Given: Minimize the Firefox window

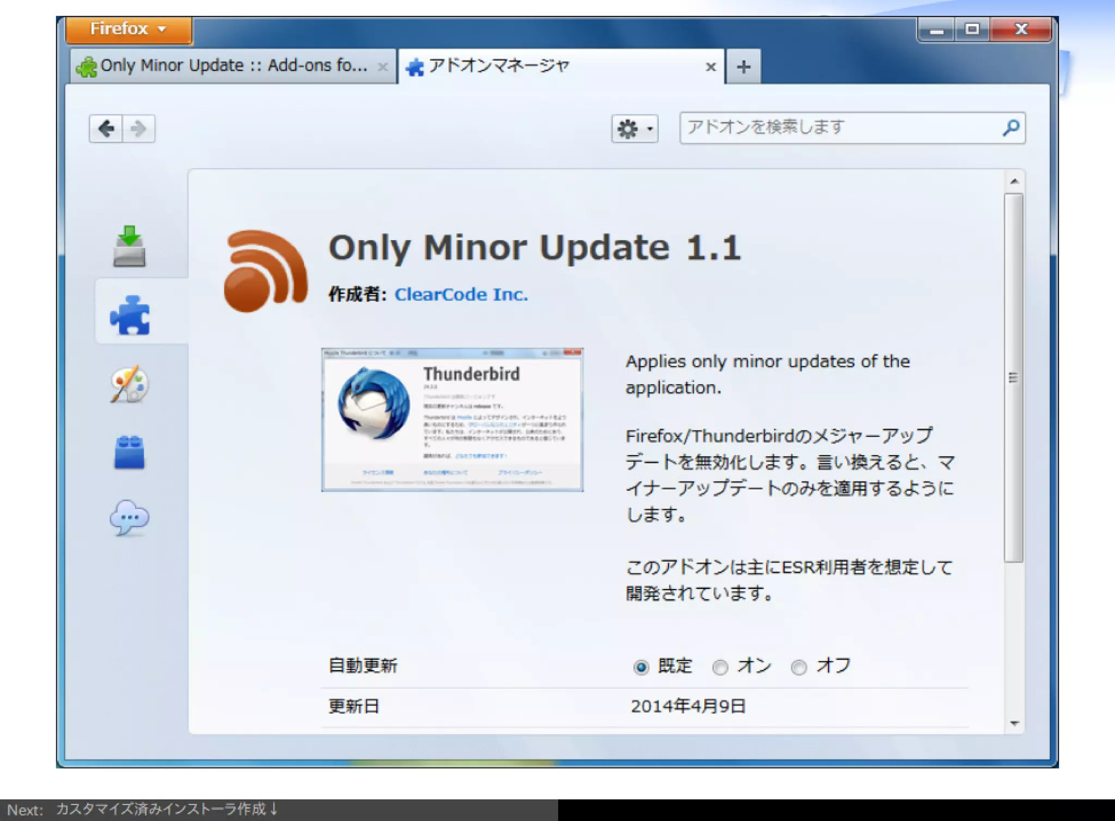Looking at the screenshot, I should [936, 29].
